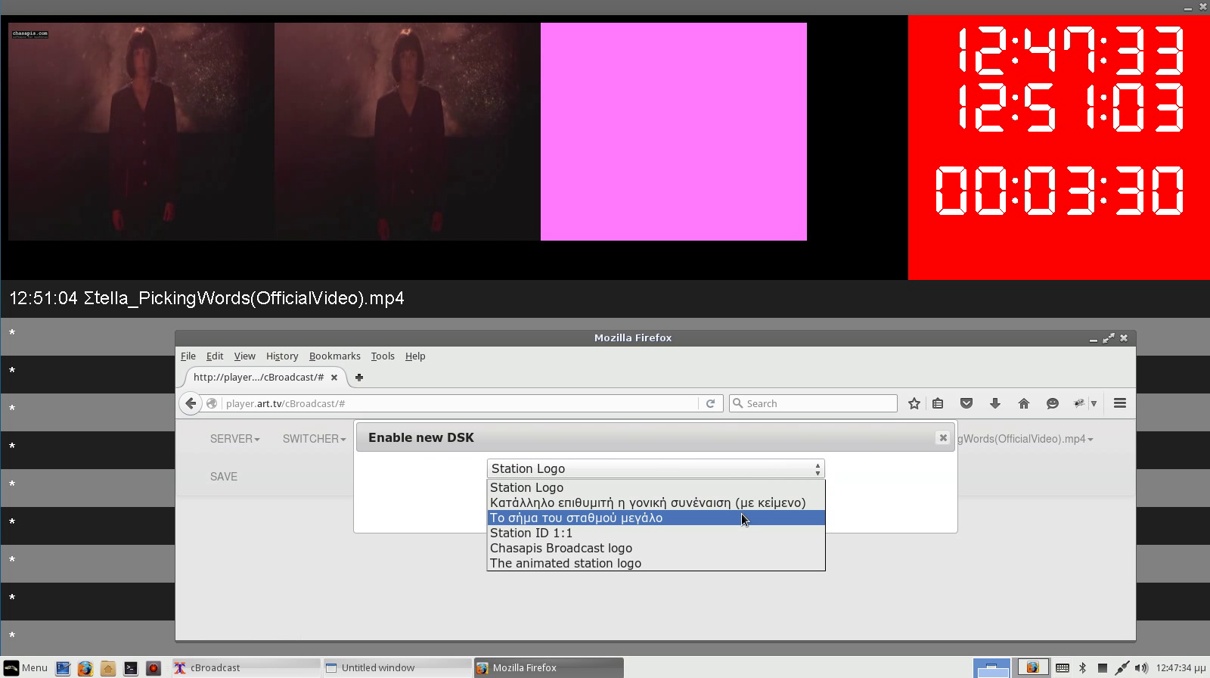Viewport: 1210px width, 678px height.
Task: Open the View menu in Firefox
Action: (x=244, y=356)
